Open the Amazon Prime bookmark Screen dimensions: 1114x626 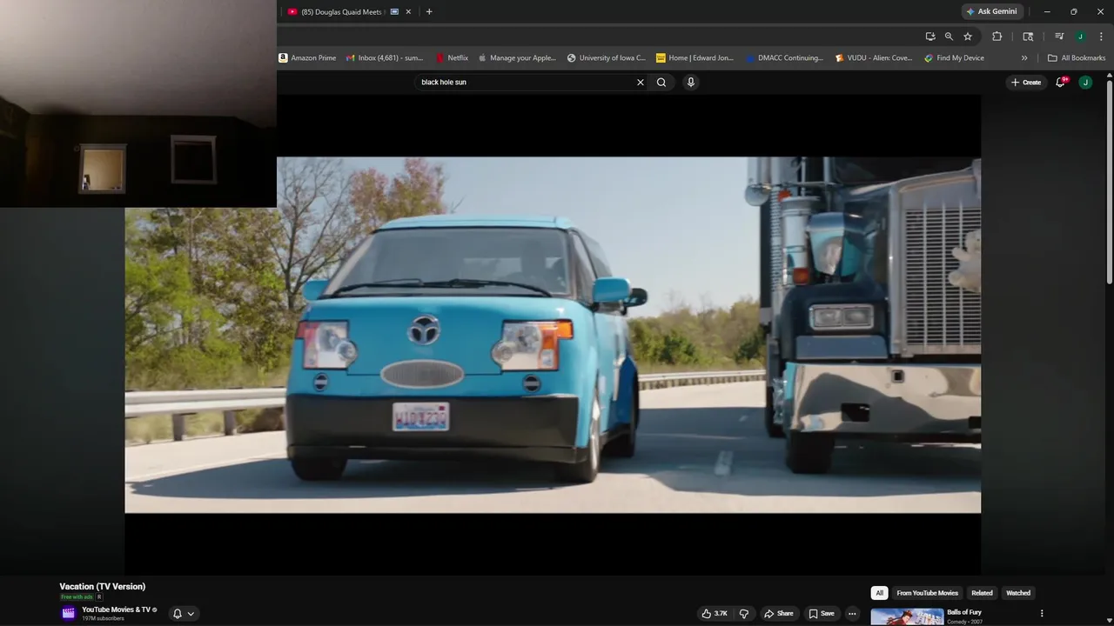pyautogui.click(x=307, y=58)
